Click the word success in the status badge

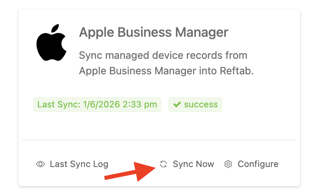coord(201,105)
